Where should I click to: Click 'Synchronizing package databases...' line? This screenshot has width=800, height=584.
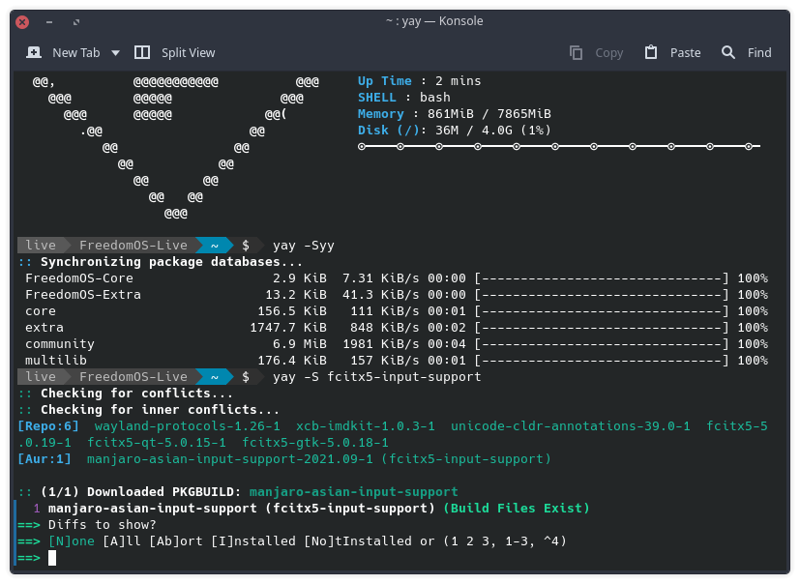(171, 262)
